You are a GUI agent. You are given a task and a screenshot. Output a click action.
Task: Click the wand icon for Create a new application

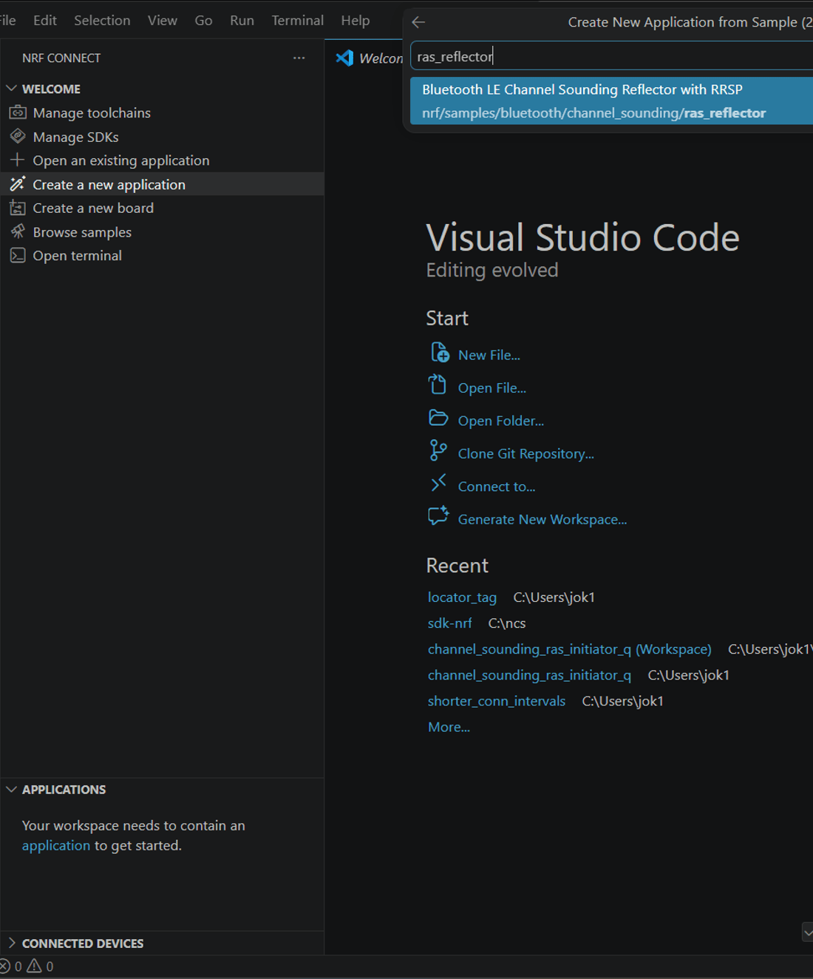18,183
